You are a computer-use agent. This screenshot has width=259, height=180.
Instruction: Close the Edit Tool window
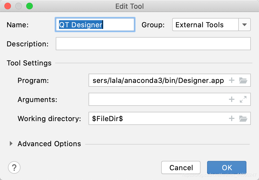tap(8, 6)
